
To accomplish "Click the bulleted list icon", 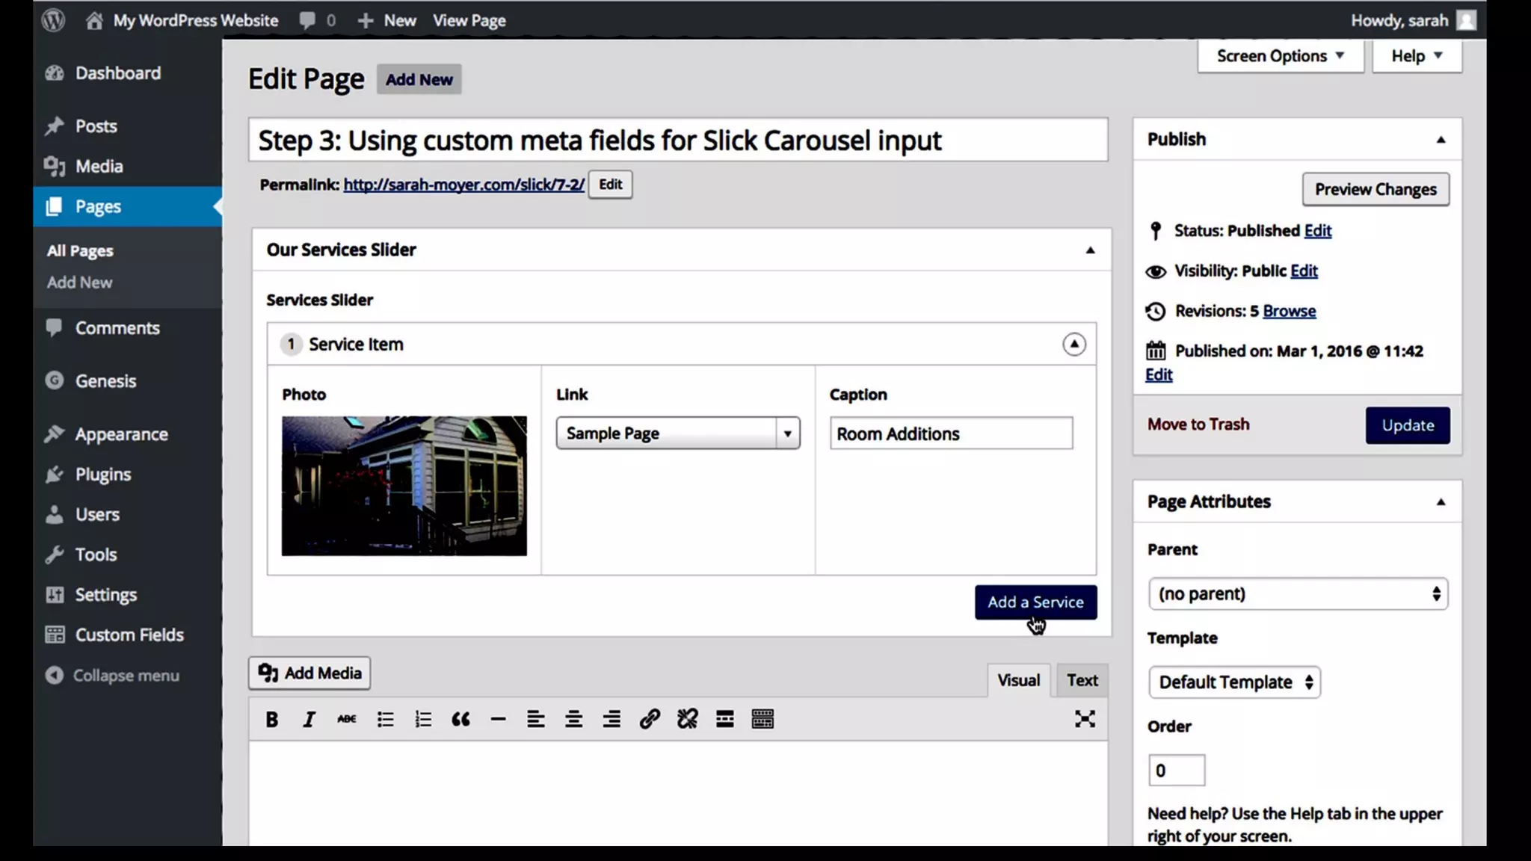I will (385, 719).
